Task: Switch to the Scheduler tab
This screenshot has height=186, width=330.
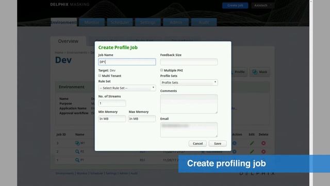Action: 120,22
